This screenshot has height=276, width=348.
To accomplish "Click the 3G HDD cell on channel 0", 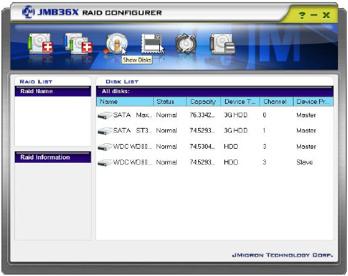I will pyautogui.click(x=236, y=115).
